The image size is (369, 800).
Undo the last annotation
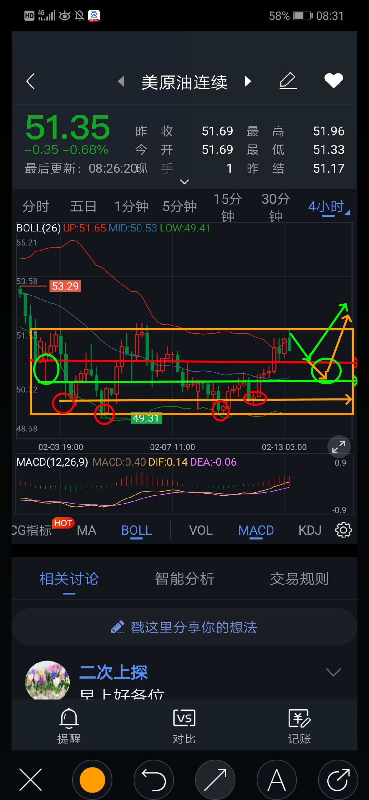154,780
